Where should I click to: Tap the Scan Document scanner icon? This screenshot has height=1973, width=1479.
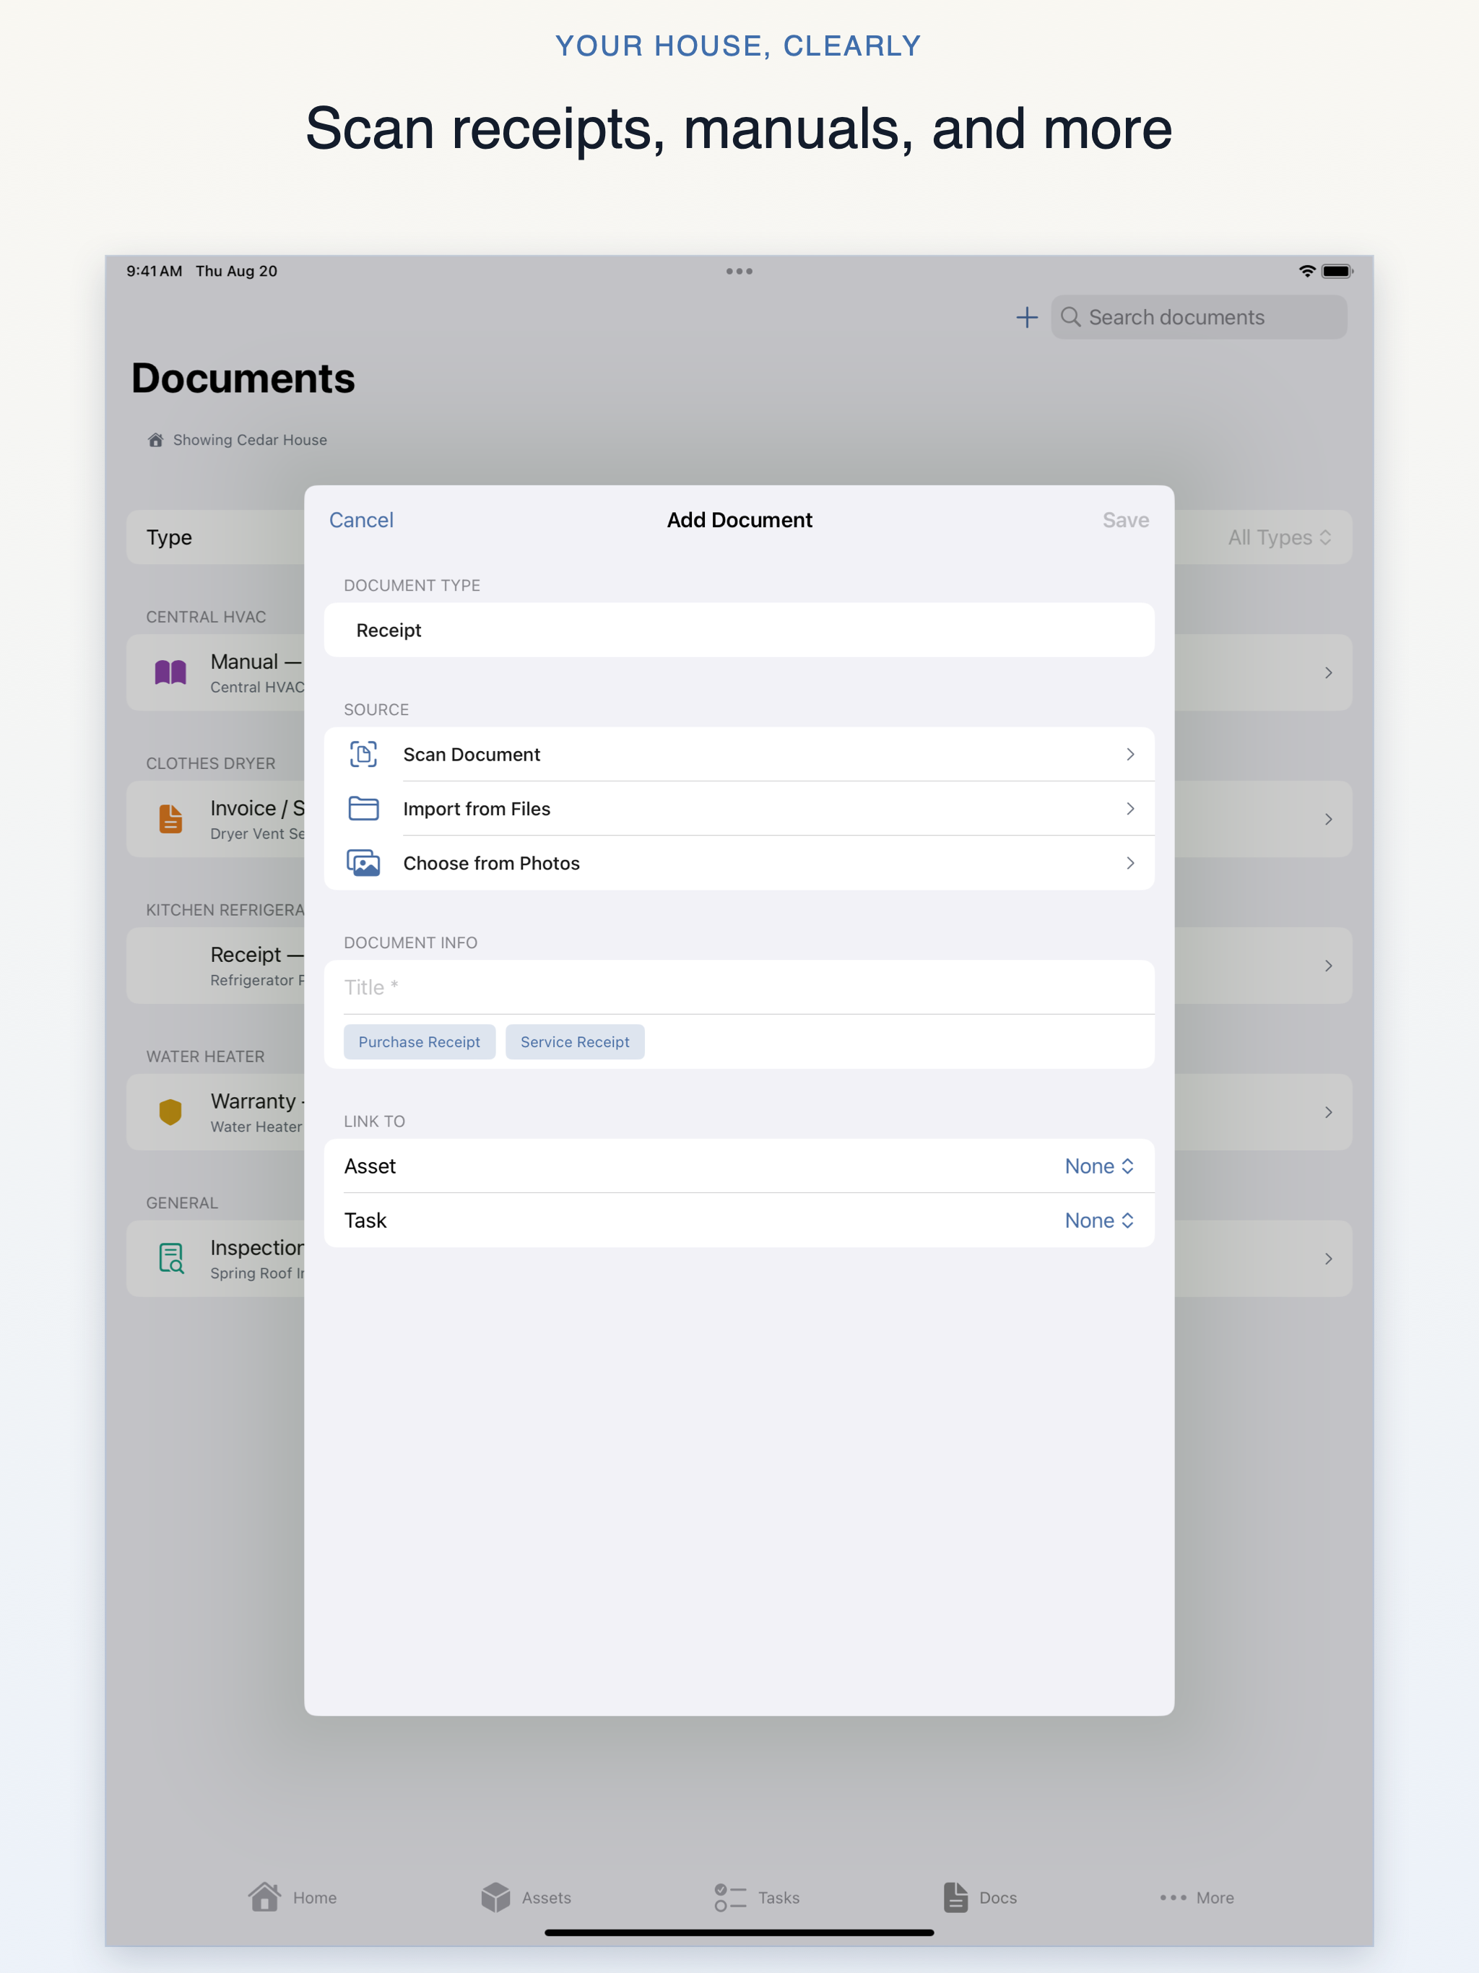coord(363,755)
